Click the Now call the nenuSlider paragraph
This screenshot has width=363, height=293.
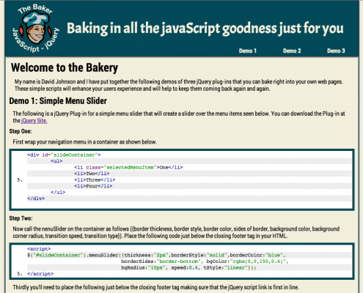176,232
